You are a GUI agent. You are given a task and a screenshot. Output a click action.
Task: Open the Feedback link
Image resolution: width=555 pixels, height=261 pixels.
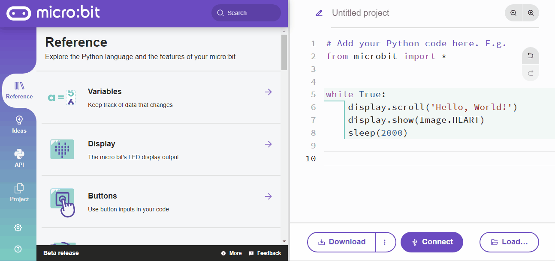[265, 253]
